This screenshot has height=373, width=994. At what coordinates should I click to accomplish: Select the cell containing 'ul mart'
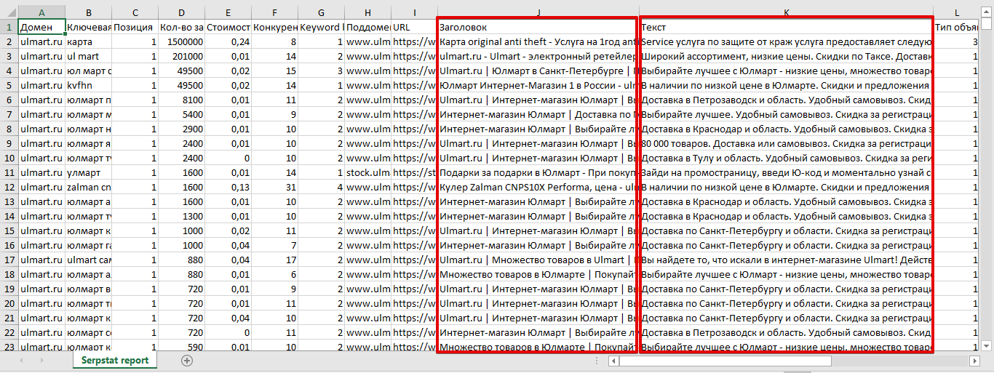88,56
